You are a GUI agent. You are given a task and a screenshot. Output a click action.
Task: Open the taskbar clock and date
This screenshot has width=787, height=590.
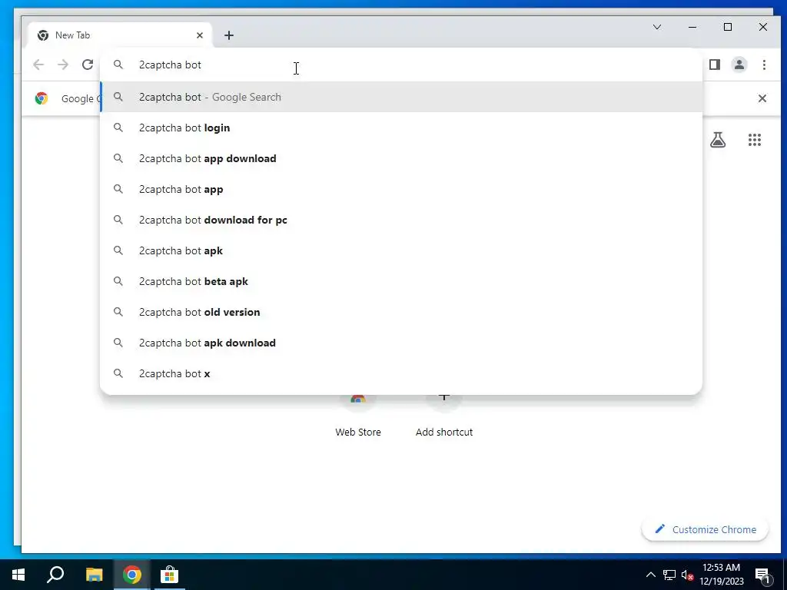coord(721,575)
